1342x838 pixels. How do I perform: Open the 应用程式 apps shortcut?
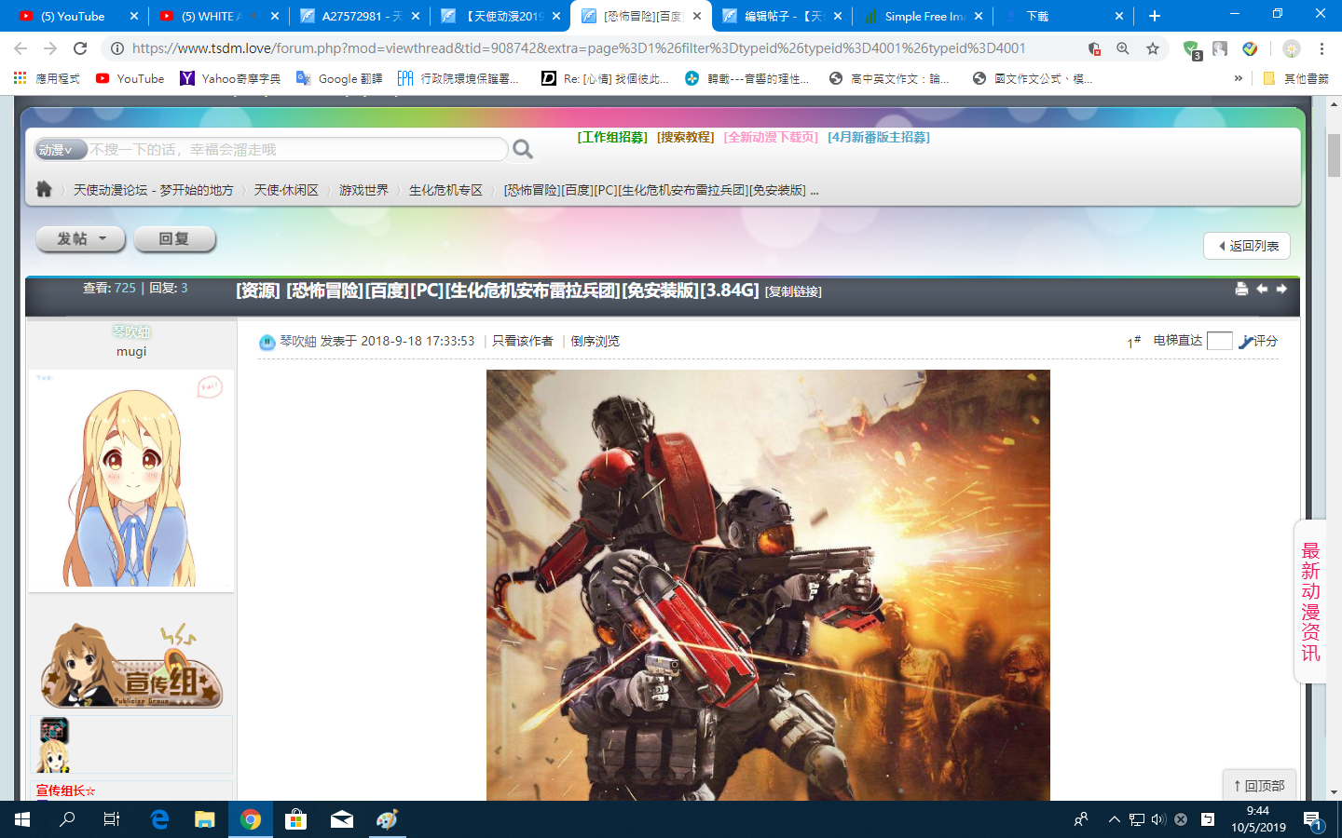click(x=47, y=78)
